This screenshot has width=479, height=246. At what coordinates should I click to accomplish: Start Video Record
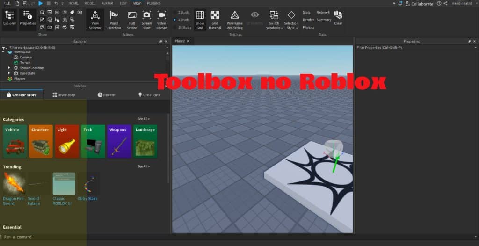click(161, 20)
